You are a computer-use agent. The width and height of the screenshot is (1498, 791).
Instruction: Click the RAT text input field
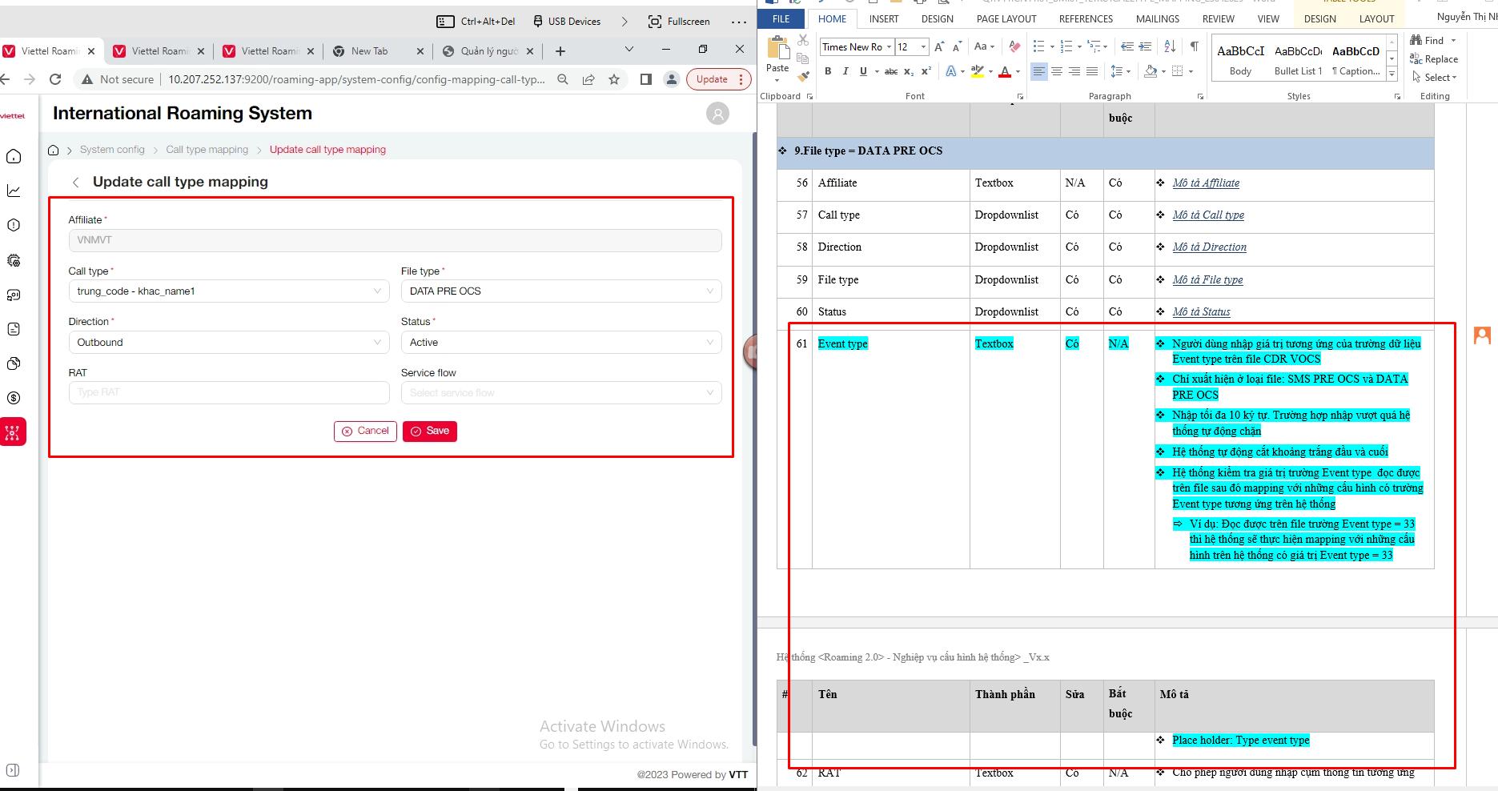click(x=229, y=392)
